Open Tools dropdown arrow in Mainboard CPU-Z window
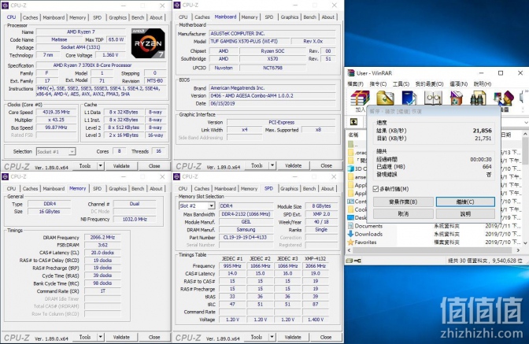The height and width of the screenshot is (344, 529). coord(272,165)
